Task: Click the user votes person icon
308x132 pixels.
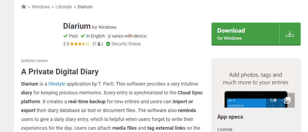Action: click(99, 44)
